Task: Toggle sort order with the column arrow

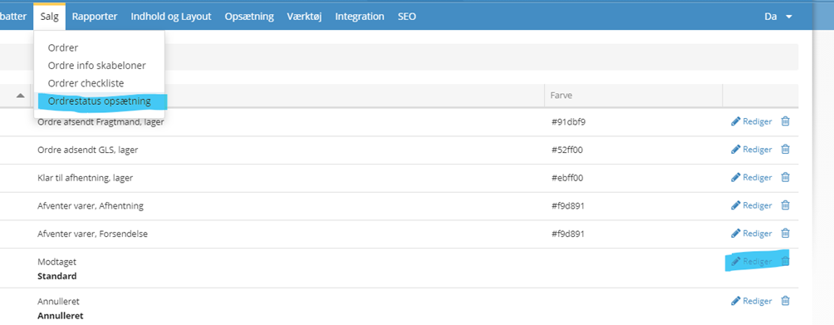Action: (x=20, y=96)
